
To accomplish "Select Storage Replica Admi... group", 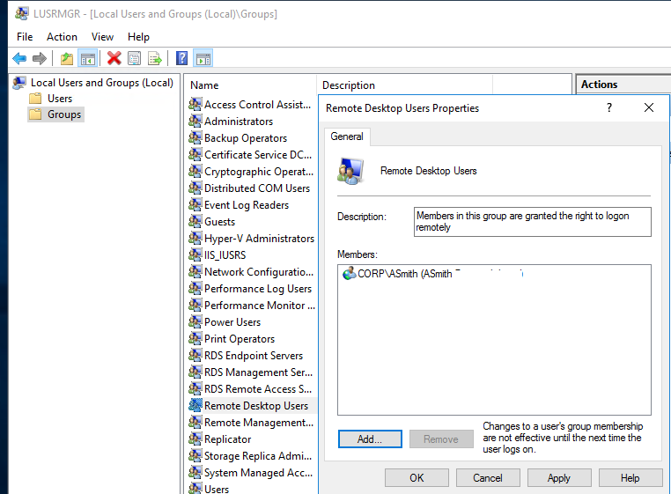I will pyautogui.click(x=258, y=456).
